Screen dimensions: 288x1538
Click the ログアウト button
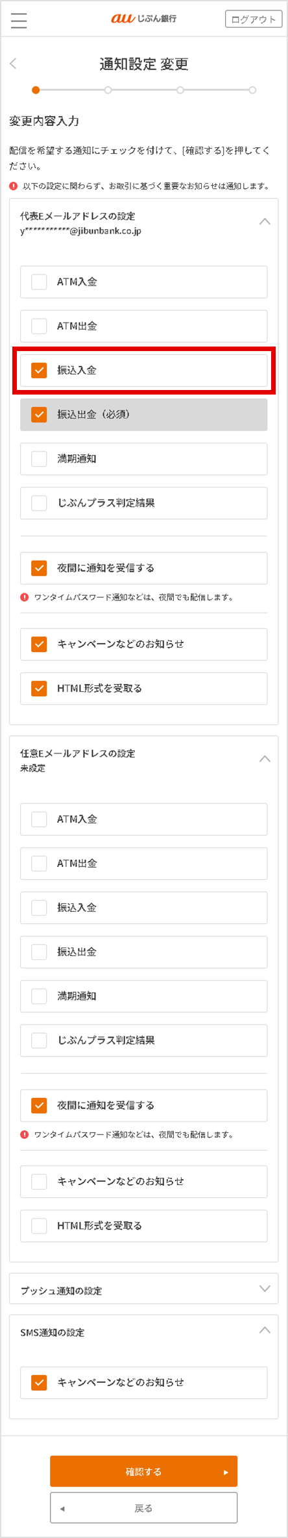coord(254,19)
